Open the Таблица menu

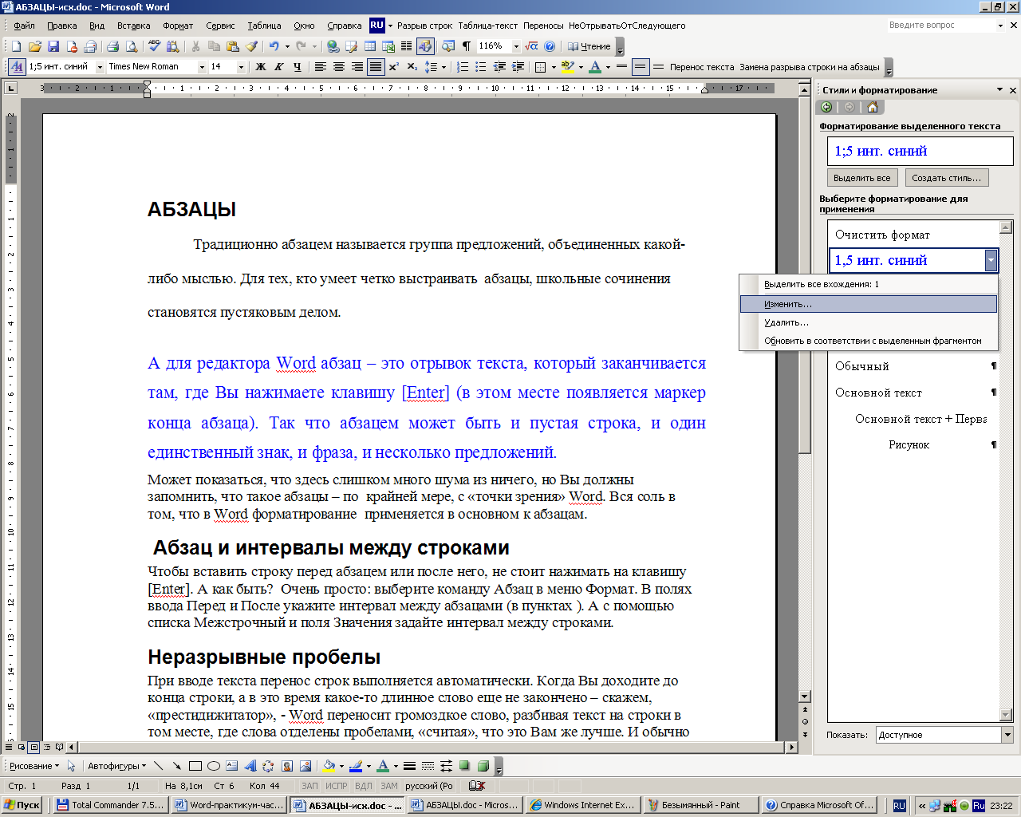(x=264, y=26)
